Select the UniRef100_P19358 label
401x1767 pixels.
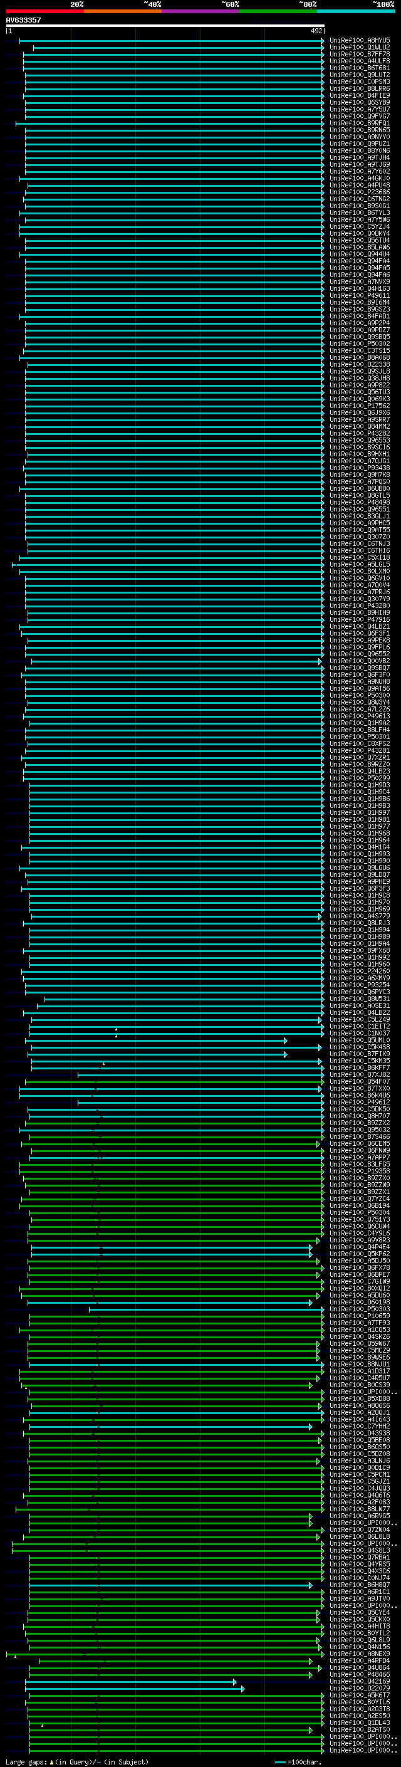click(x=360, y=1171)
